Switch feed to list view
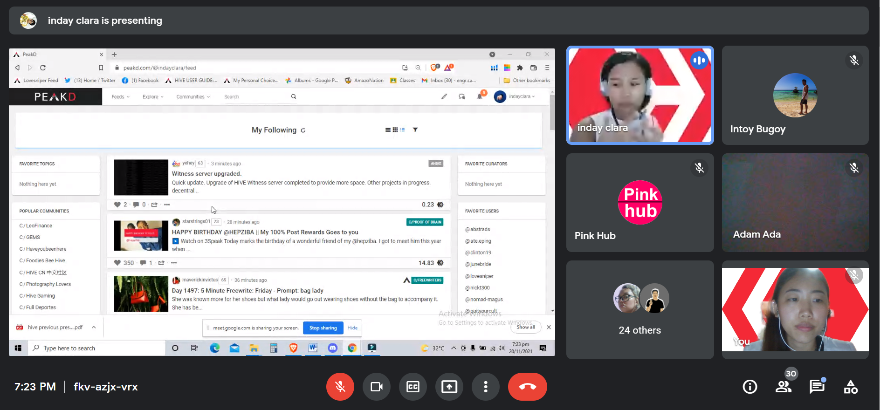This screenshot has height=410, width=880. pos(388,130)
